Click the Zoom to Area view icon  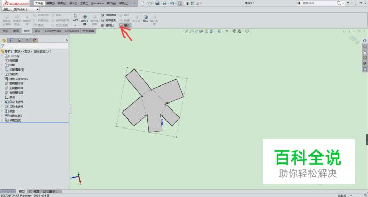[x=191, y=31]
